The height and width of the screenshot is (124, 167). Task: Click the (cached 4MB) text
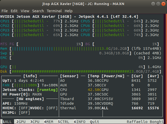click(148, 53)
